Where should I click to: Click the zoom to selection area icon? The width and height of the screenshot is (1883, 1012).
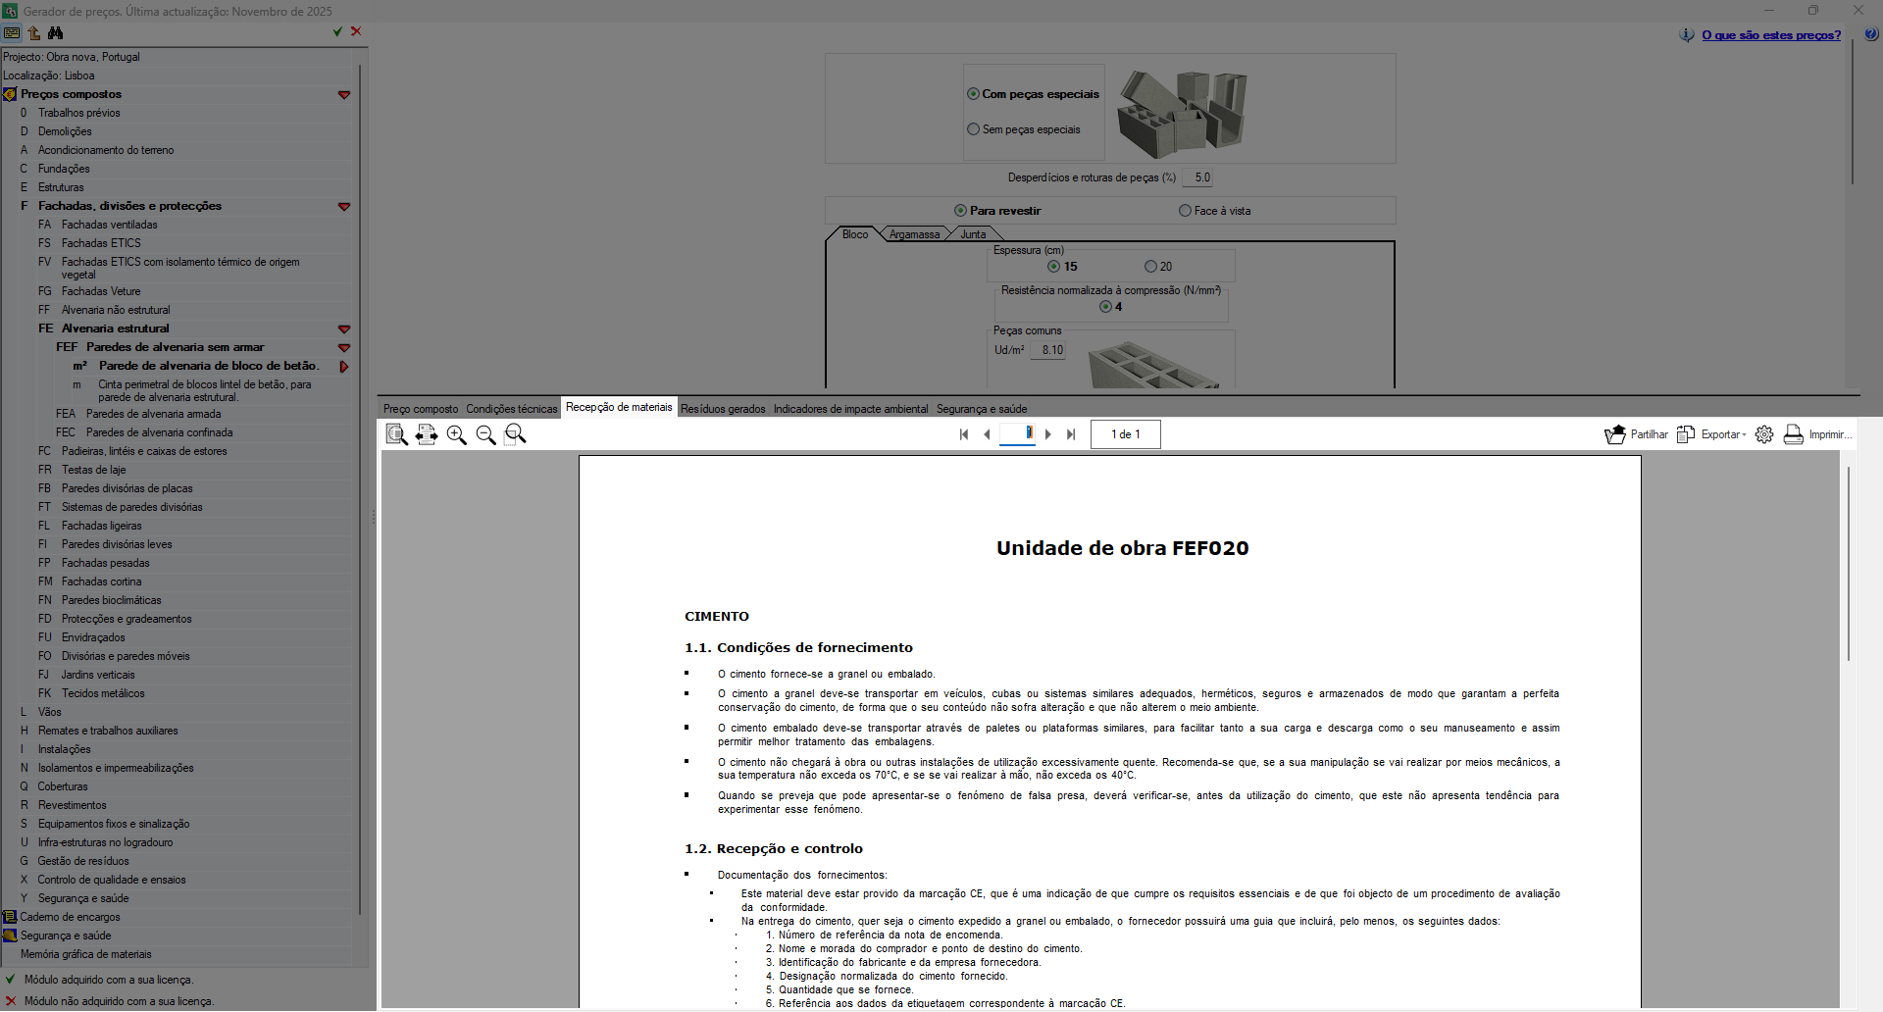click(x=515, y=434)
